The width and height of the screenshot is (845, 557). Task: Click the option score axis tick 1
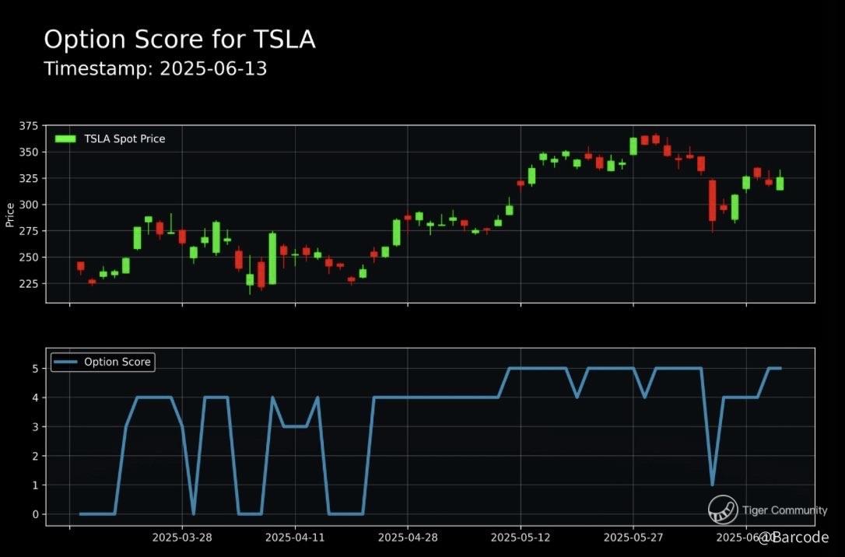pyautogui.click(x=36, y=485)
